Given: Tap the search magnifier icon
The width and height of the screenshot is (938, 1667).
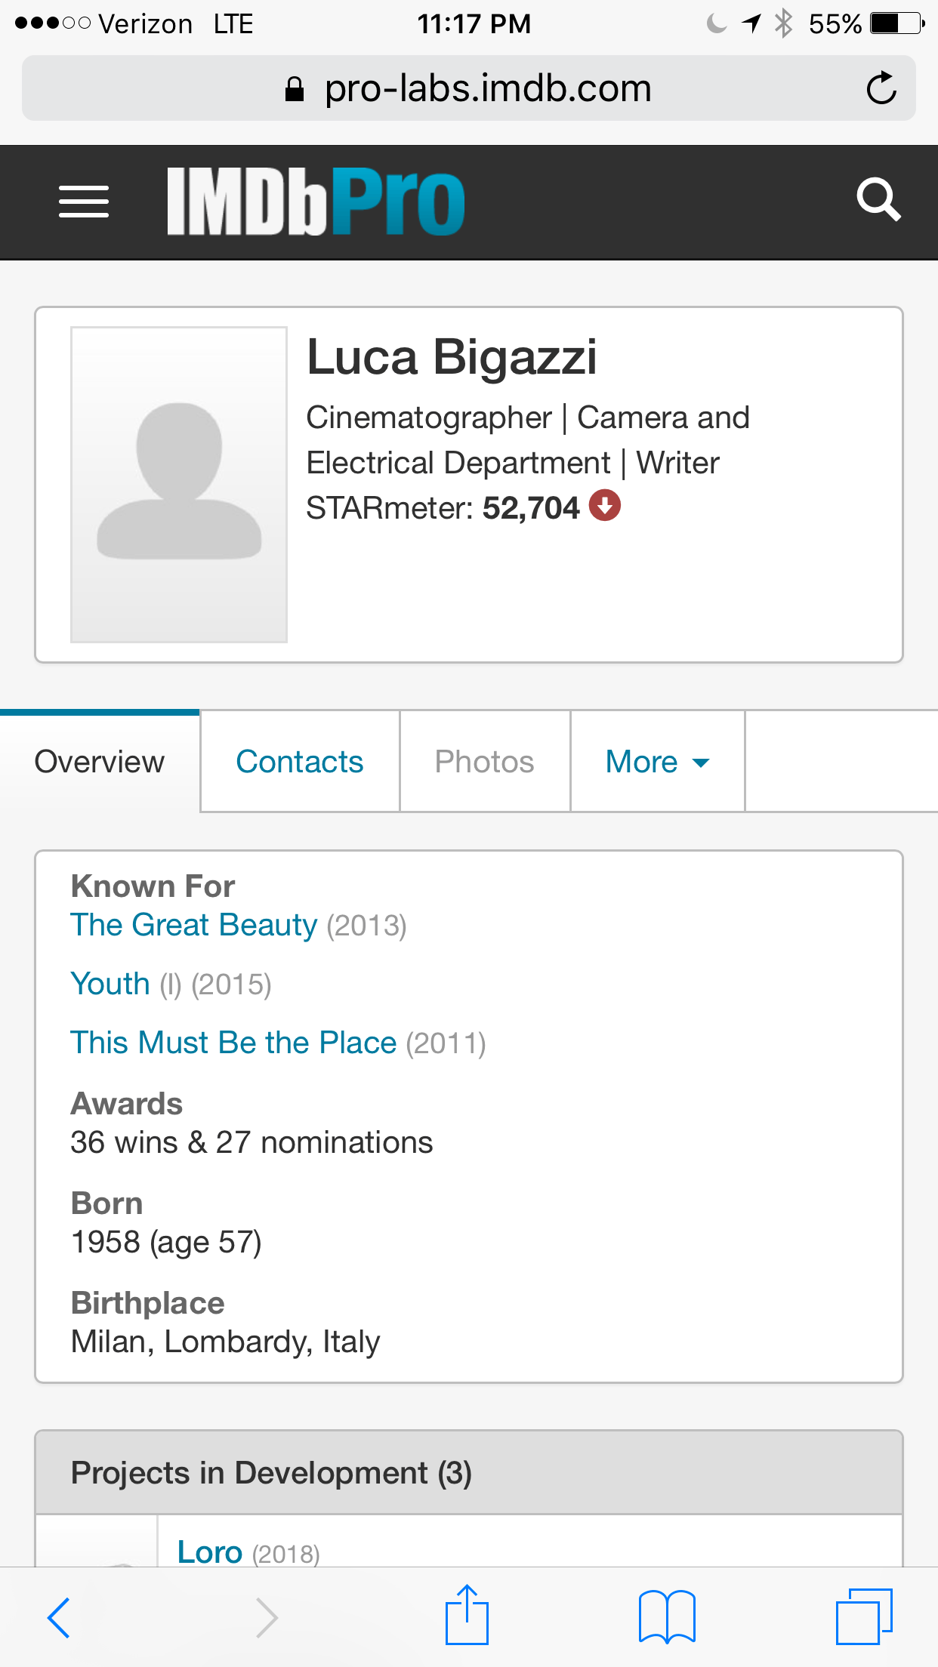Looking at the screenshot, I should click(878, 200).
